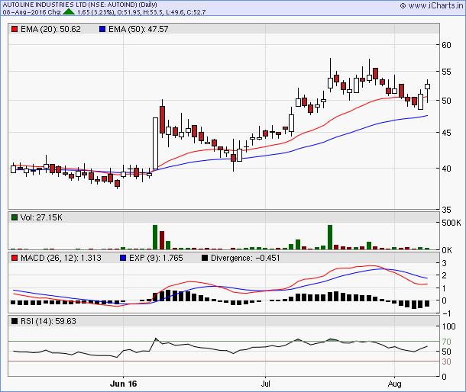
Task: Click the 'Divergence: -0.451' label
Action: click(245, 258)
